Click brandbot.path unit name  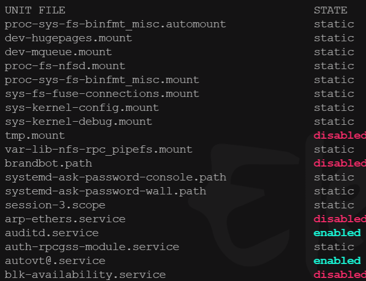coord(49,163)
